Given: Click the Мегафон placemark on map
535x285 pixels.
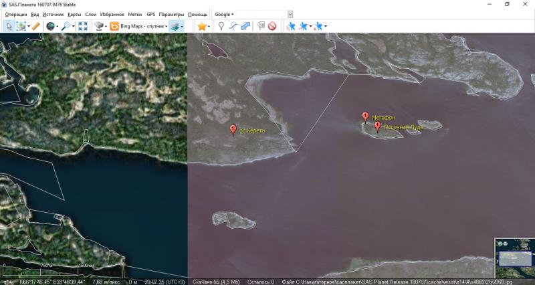Looking at the screenshot, I should coord(365,117).
